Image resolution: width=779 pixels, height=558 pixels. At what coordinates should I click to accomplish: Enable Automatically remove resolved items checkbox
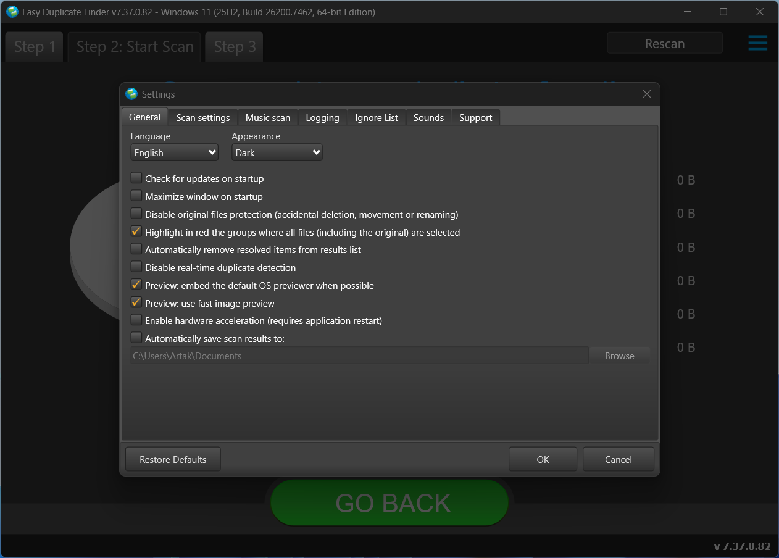[x=136, y=249]
